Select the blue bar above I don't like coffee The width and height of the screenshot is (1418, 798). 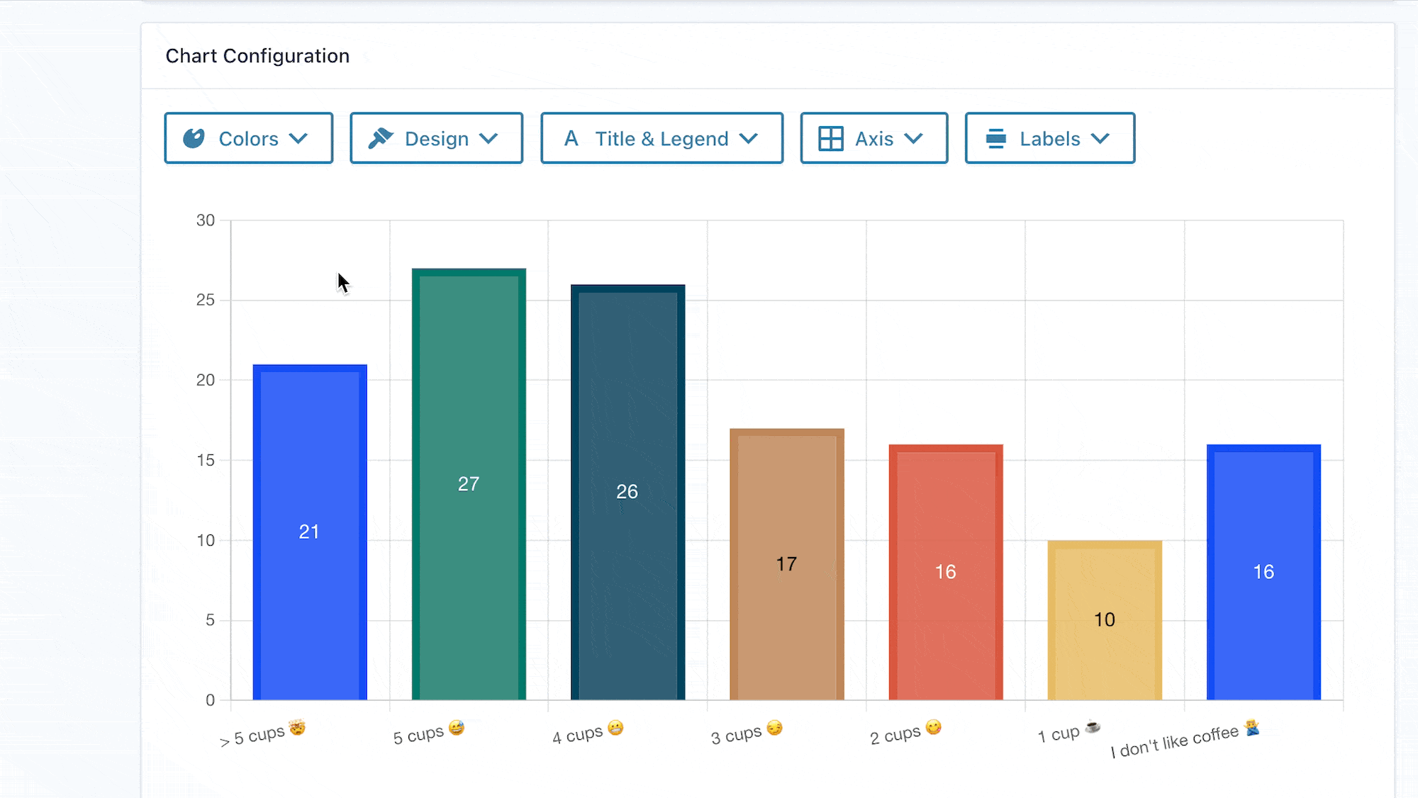[1264, 572]
